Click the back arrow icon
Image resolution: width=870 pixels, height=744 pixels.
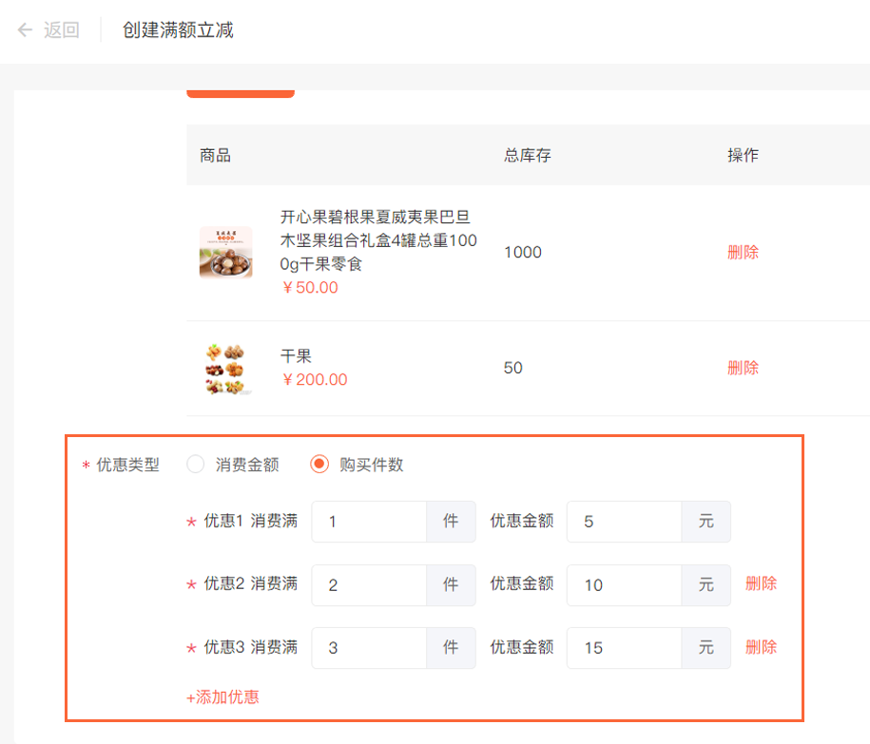click(x=25, y=30)
